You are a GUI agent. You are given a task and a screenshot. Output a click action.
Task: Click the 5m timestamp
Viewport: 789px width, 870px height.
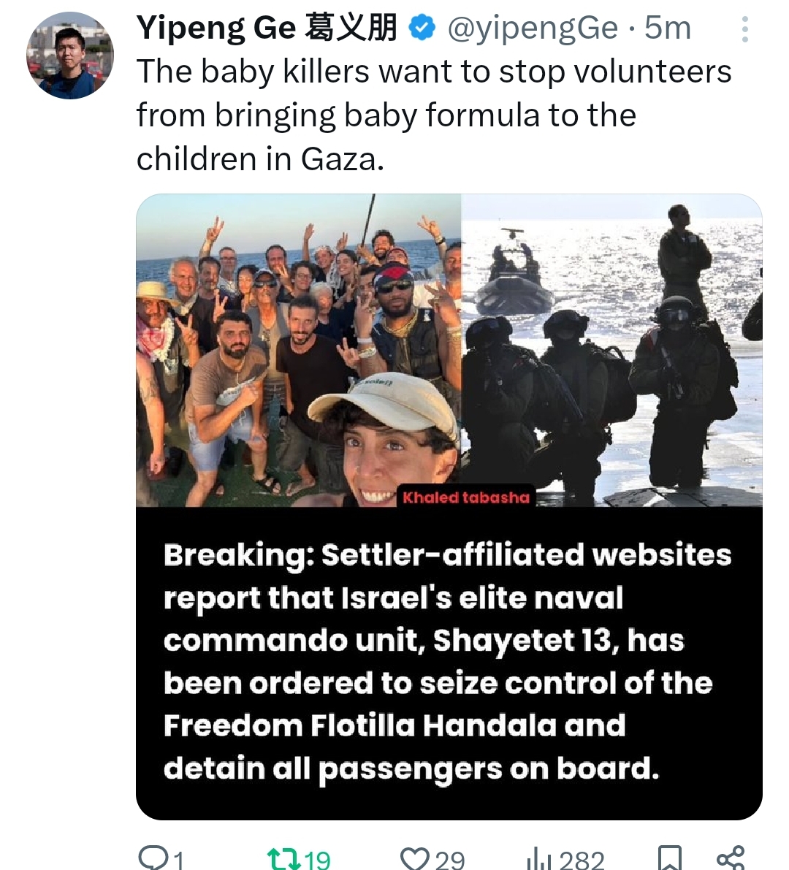[668, 28]
